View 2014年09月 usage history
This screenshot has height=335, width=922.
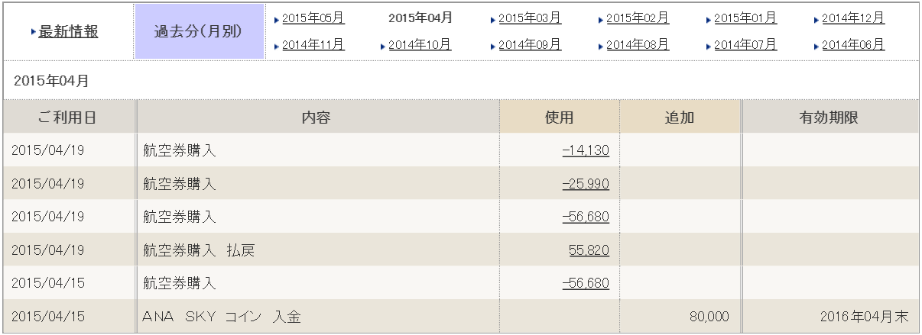pyautogui.click(x=530, y=45)
